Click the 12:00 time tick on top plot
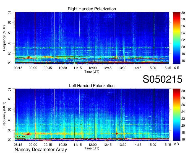 pos(93,68)
